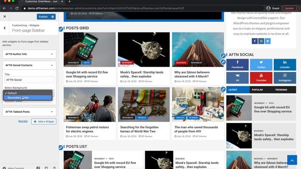Click the small Facebook icon under the author text
The width and height of the screenshot is (301, 169).
tap(254, 41)
